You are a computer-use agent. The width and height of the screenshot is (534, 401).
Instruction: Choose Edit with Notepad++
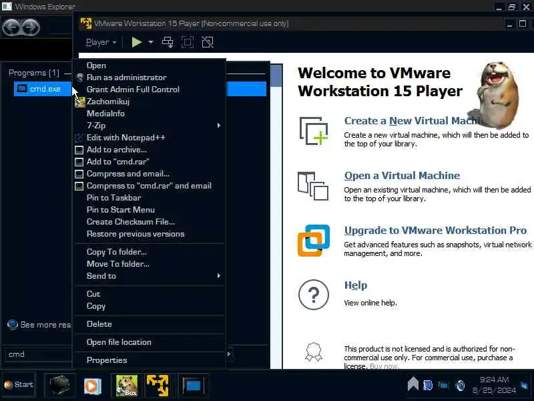[150, 138]
